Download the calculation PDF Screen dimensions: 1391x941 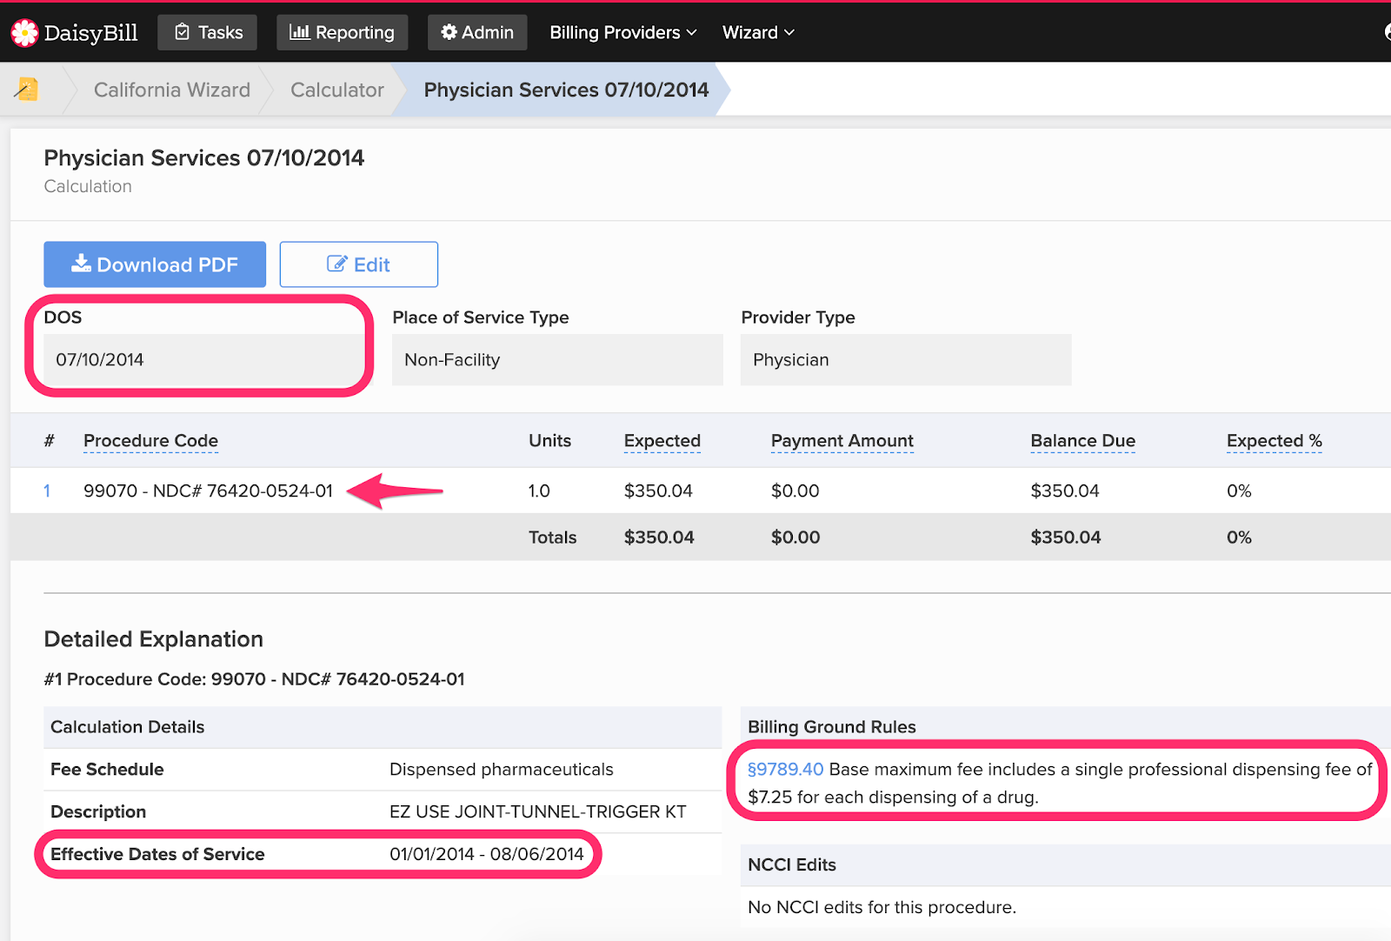[155, 264]
